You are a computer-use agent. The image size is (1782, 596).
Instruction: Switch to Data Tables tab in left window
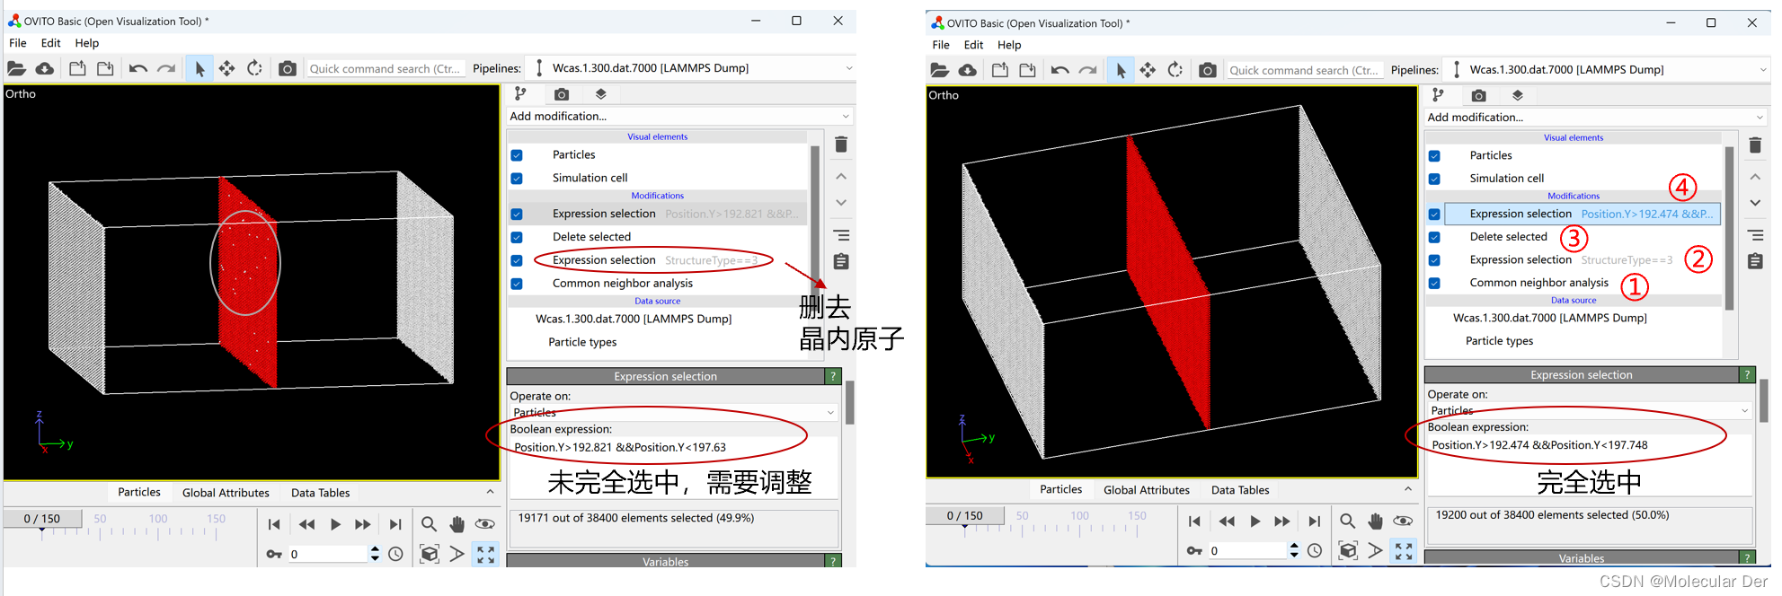pos(320,493)
